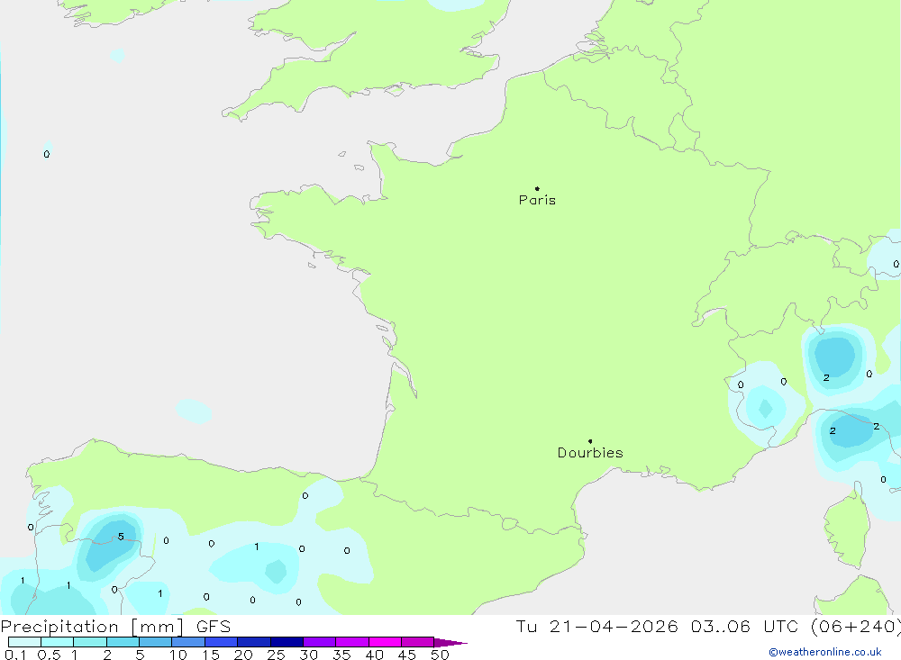Click the legend value '45'
The width and height of the screenshot is (901, 660).
(407, 655)
